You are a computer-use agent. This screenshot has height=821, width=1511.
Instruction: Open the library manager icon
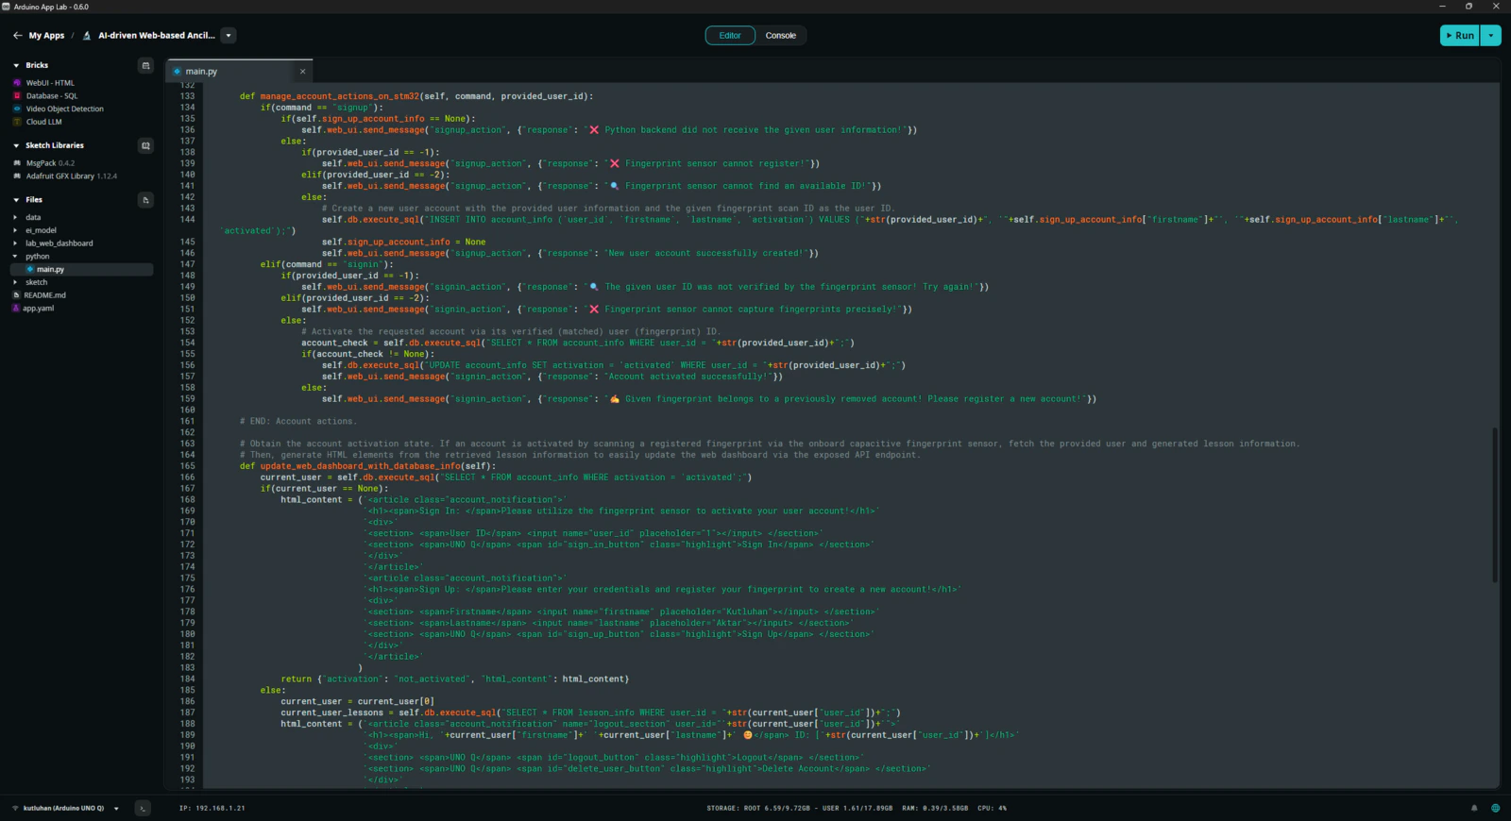(x=145, y=145)
